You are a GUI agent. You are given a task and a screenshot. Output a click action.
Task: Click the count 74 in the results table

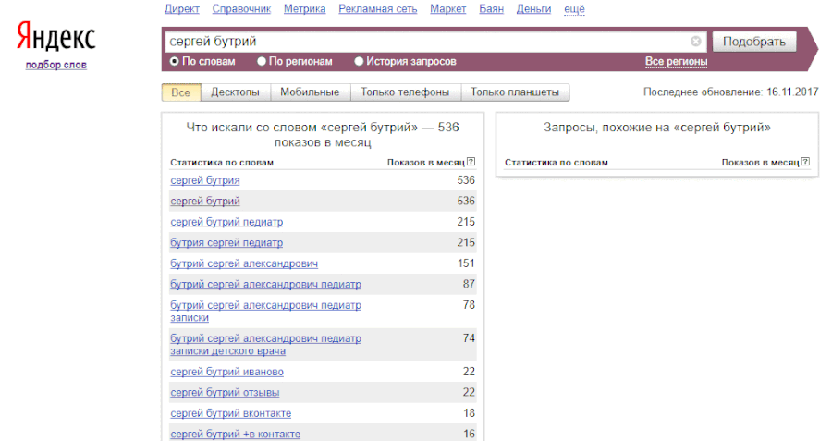469,338
